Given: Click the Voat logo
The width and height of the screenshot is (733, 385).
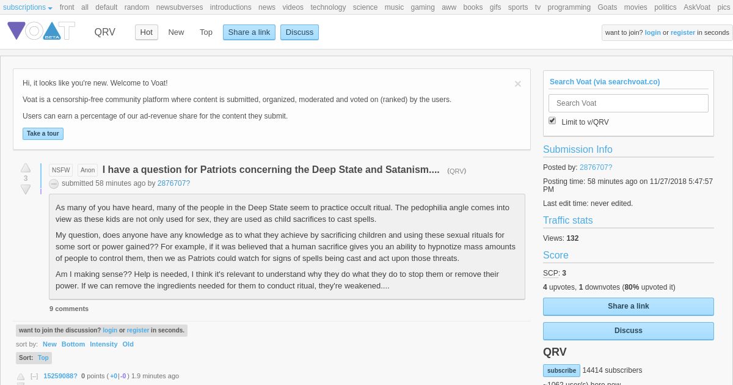Looking at the screenshot, I should pos(41,31).
